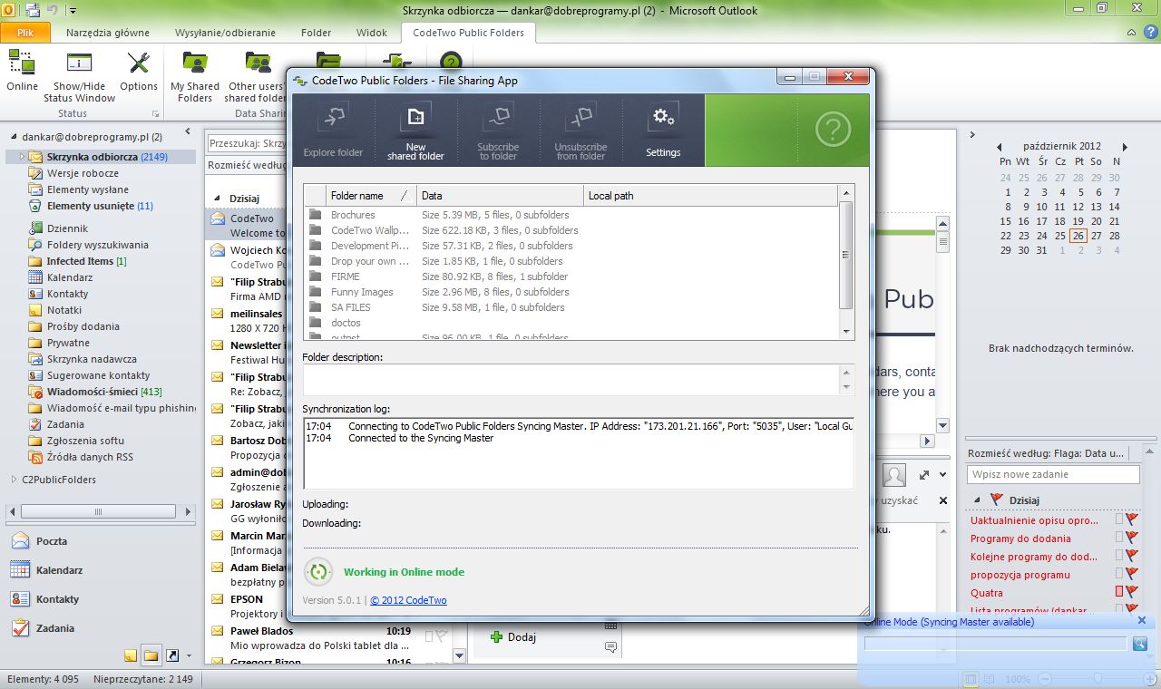Sort the list by the Data column header
Screen dimensions: 1161x689
[x=501, y=195]
